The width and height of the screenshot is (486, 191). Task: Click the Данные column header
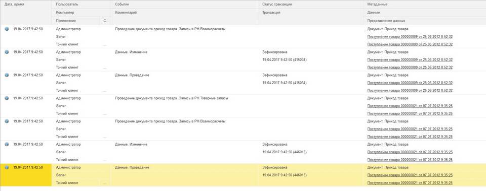(425, 13)
